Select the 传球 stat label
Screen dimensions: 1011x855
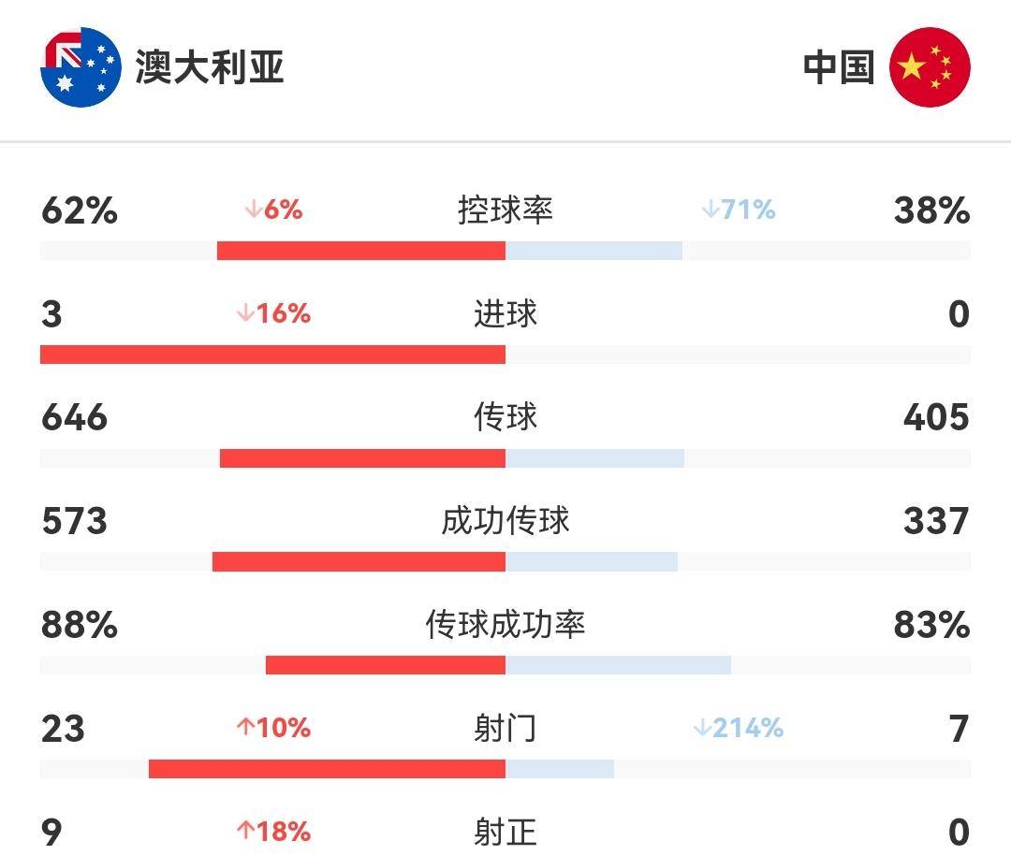pyautogui.click(x=505, y=417)
